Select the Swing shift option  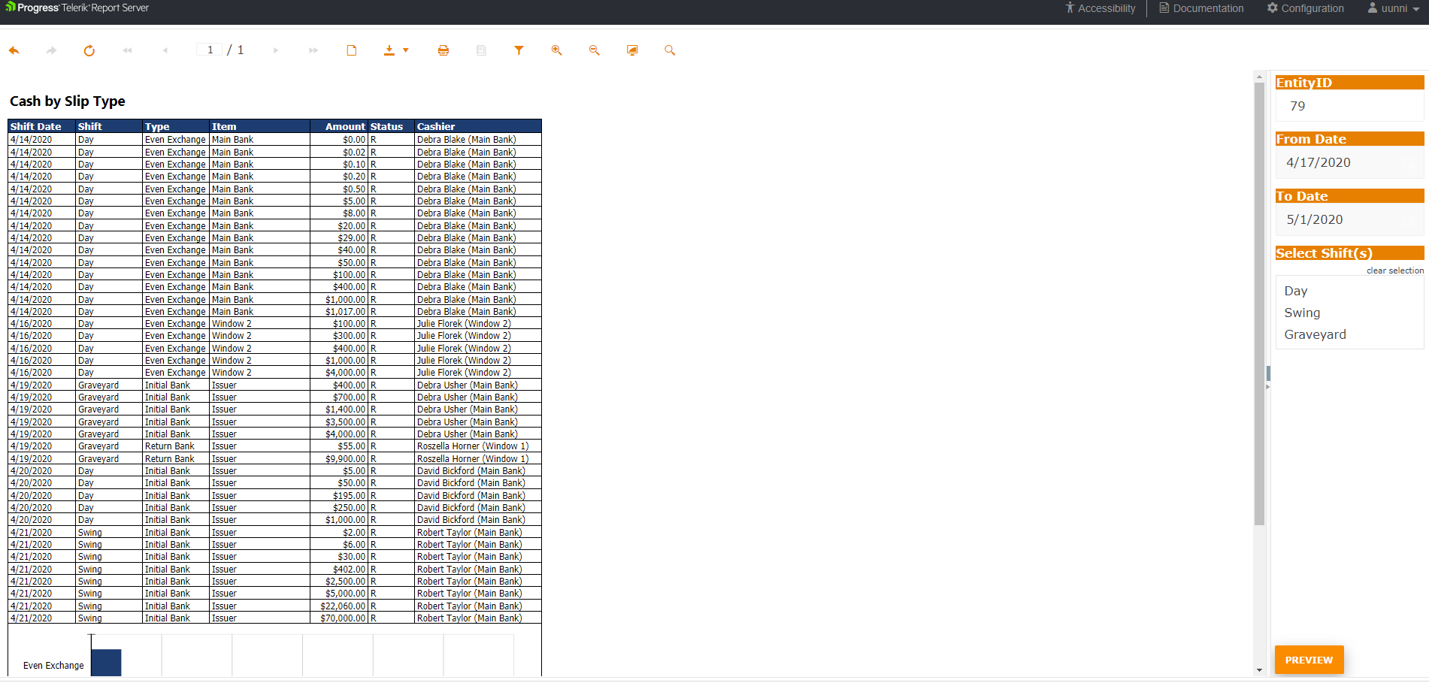coord(1349,313)
